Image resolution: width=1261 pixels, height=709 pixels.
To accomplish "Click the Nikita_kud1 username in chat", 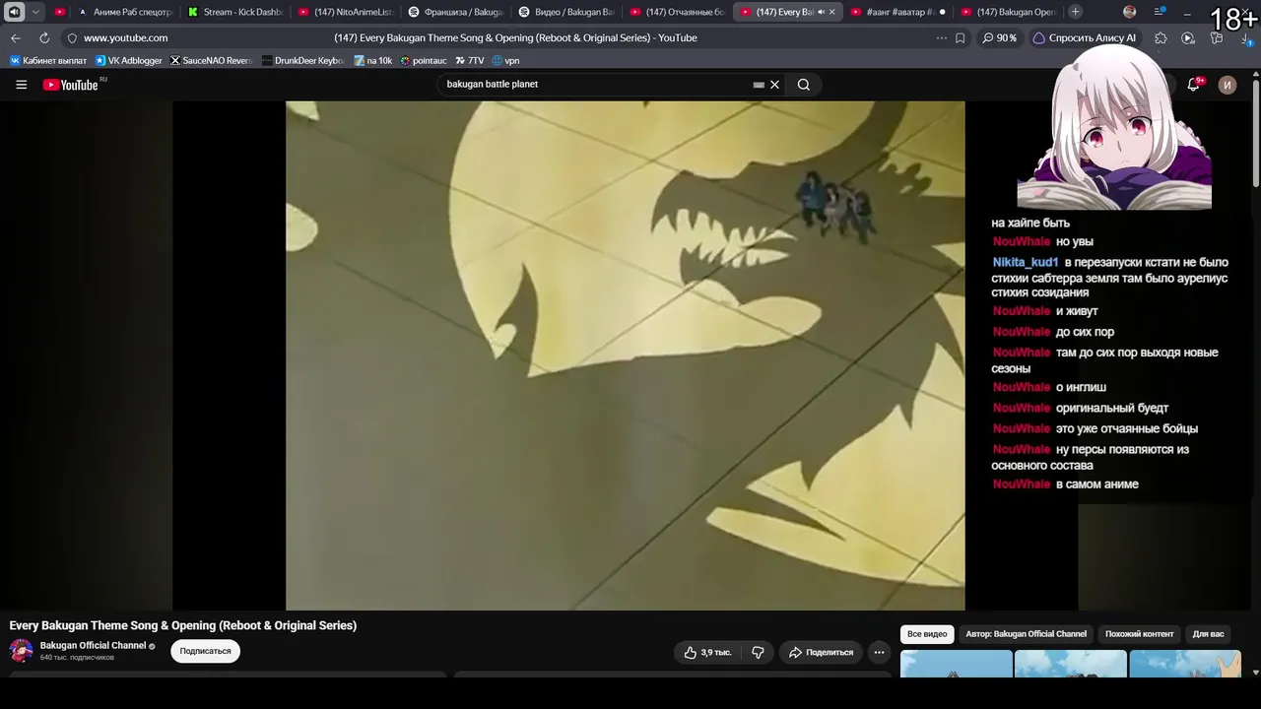I will click(x=1026, y=263).
